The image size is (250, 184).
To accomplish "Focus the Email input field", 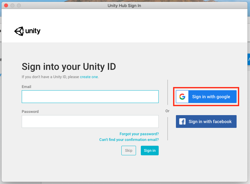I will click(x=90, y=97).
